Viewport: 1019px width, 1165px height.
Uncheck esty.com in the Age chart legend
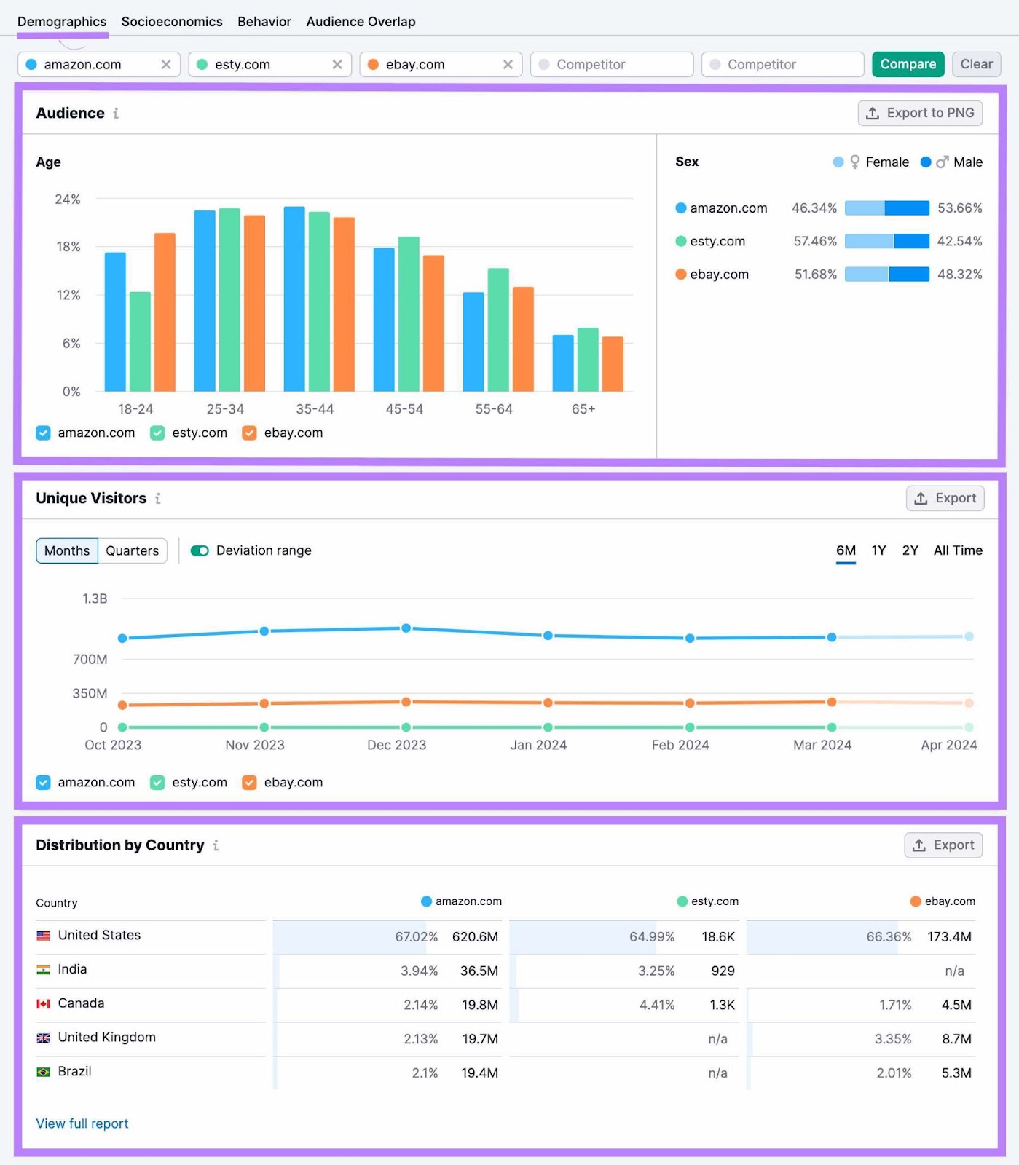(x=157, y=433)
